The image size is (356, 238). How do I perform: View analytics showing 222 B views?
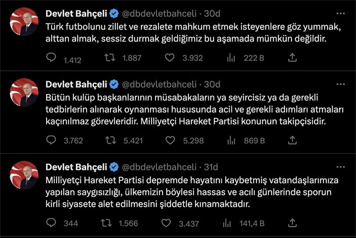click(231, 58)
